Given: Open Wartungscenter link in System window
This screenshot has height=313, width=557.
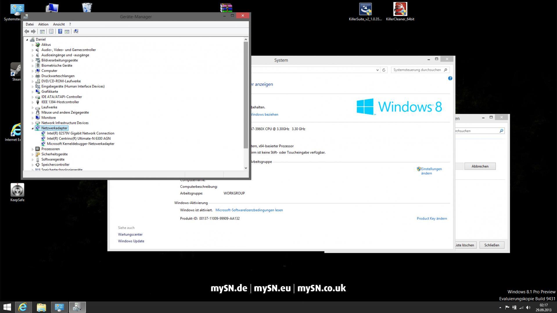Looking at the screenshot, I should (x=130, y=234).
